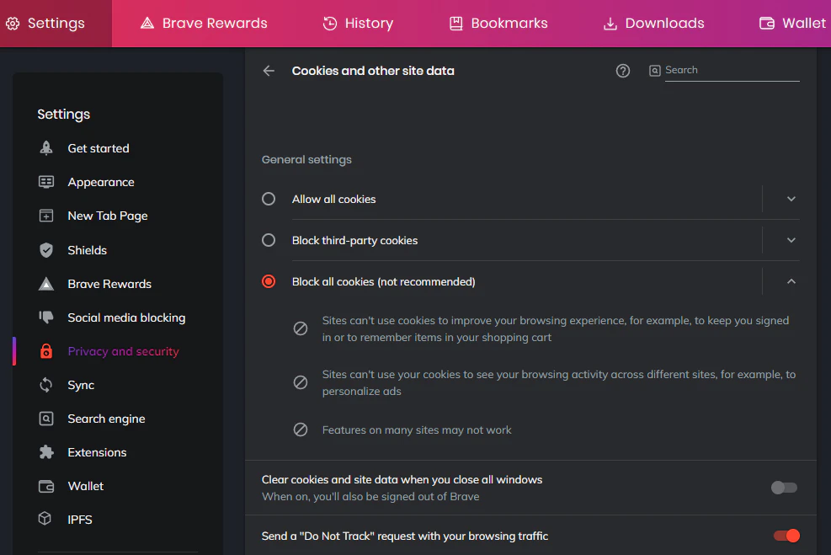Select the Block third-party cookies radio button
Image resolution: width=831 pixels, height=555 pixels.
coord(269,240)
